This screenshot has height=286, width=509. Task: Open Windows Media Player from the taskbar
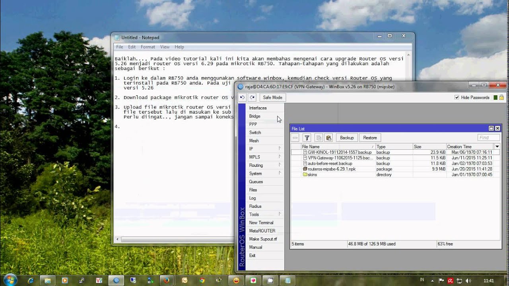click(x=65, y=280)
